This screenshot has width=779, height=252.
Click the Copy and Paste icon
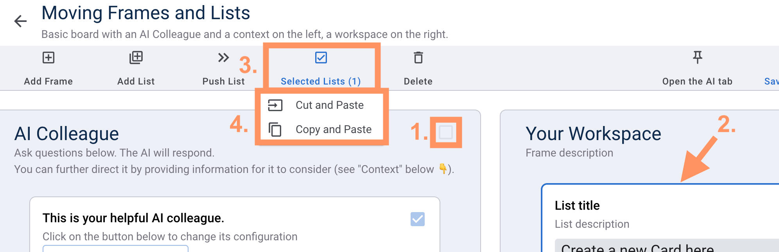pos(275,130)
